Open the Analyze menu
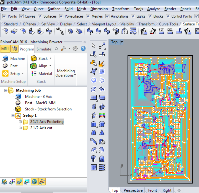The height and width of the screenshot is (193, 199). [154, 9]
